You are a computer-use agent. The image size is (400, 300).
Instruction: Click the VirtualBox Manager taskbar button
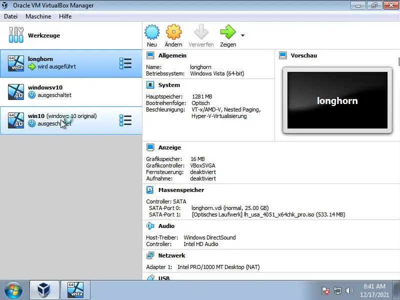click(44, 290)
